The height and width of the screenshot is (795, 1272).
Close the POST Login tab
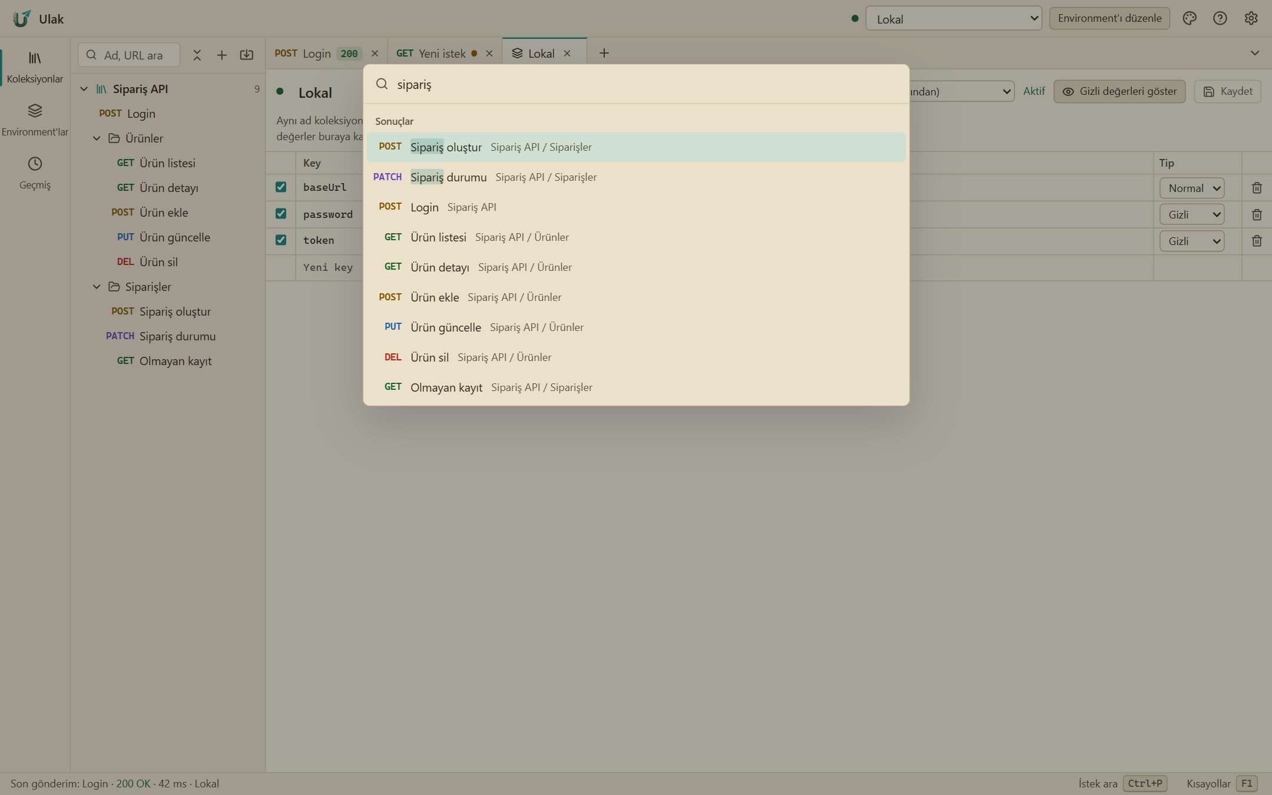[375, 54]
